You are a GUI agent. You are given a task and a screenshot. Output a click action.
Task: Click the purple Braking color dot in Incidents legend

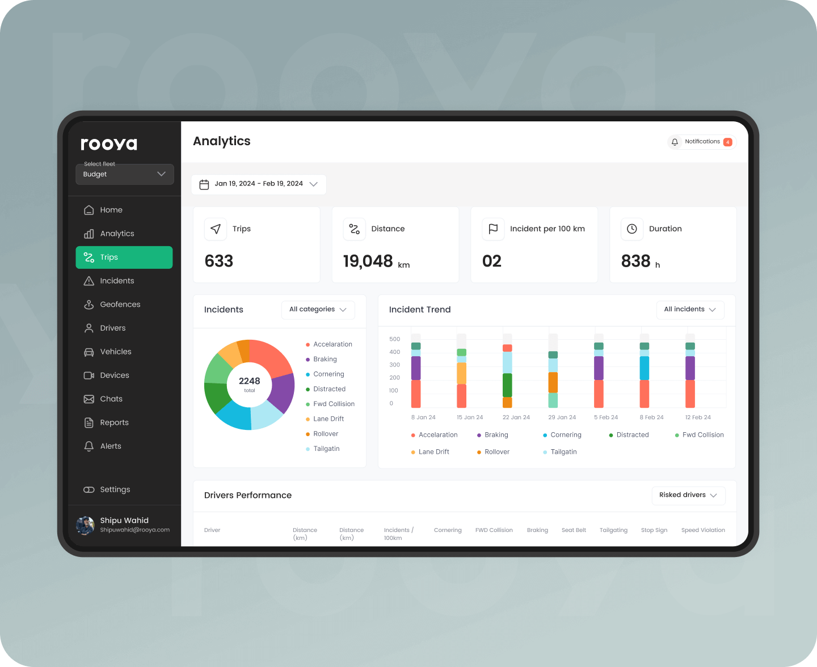click(308, 359)
